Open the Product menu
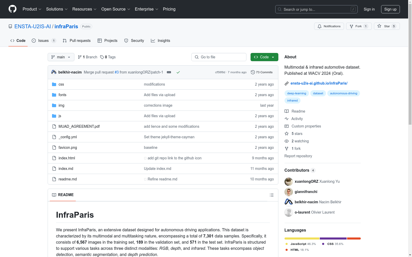The image size is (412, 257). coord(32,9)
